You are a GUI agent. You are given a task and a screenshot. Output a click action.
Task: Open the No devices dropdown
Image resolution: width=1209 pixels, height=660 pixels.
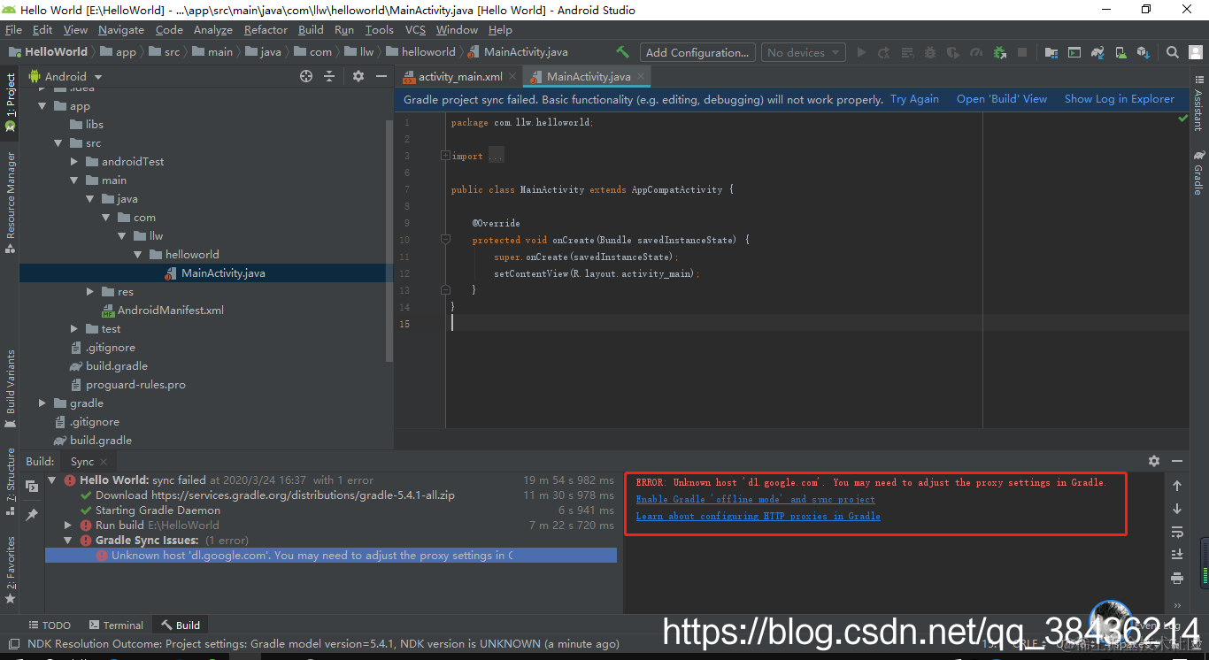pos(803,52)
